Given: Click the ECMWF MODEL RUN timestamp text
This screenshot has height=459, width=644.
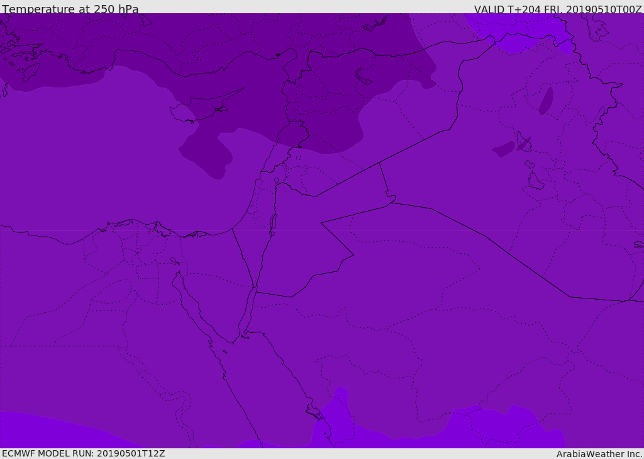Looking at the screenshot, I should [x=83, y=453].
